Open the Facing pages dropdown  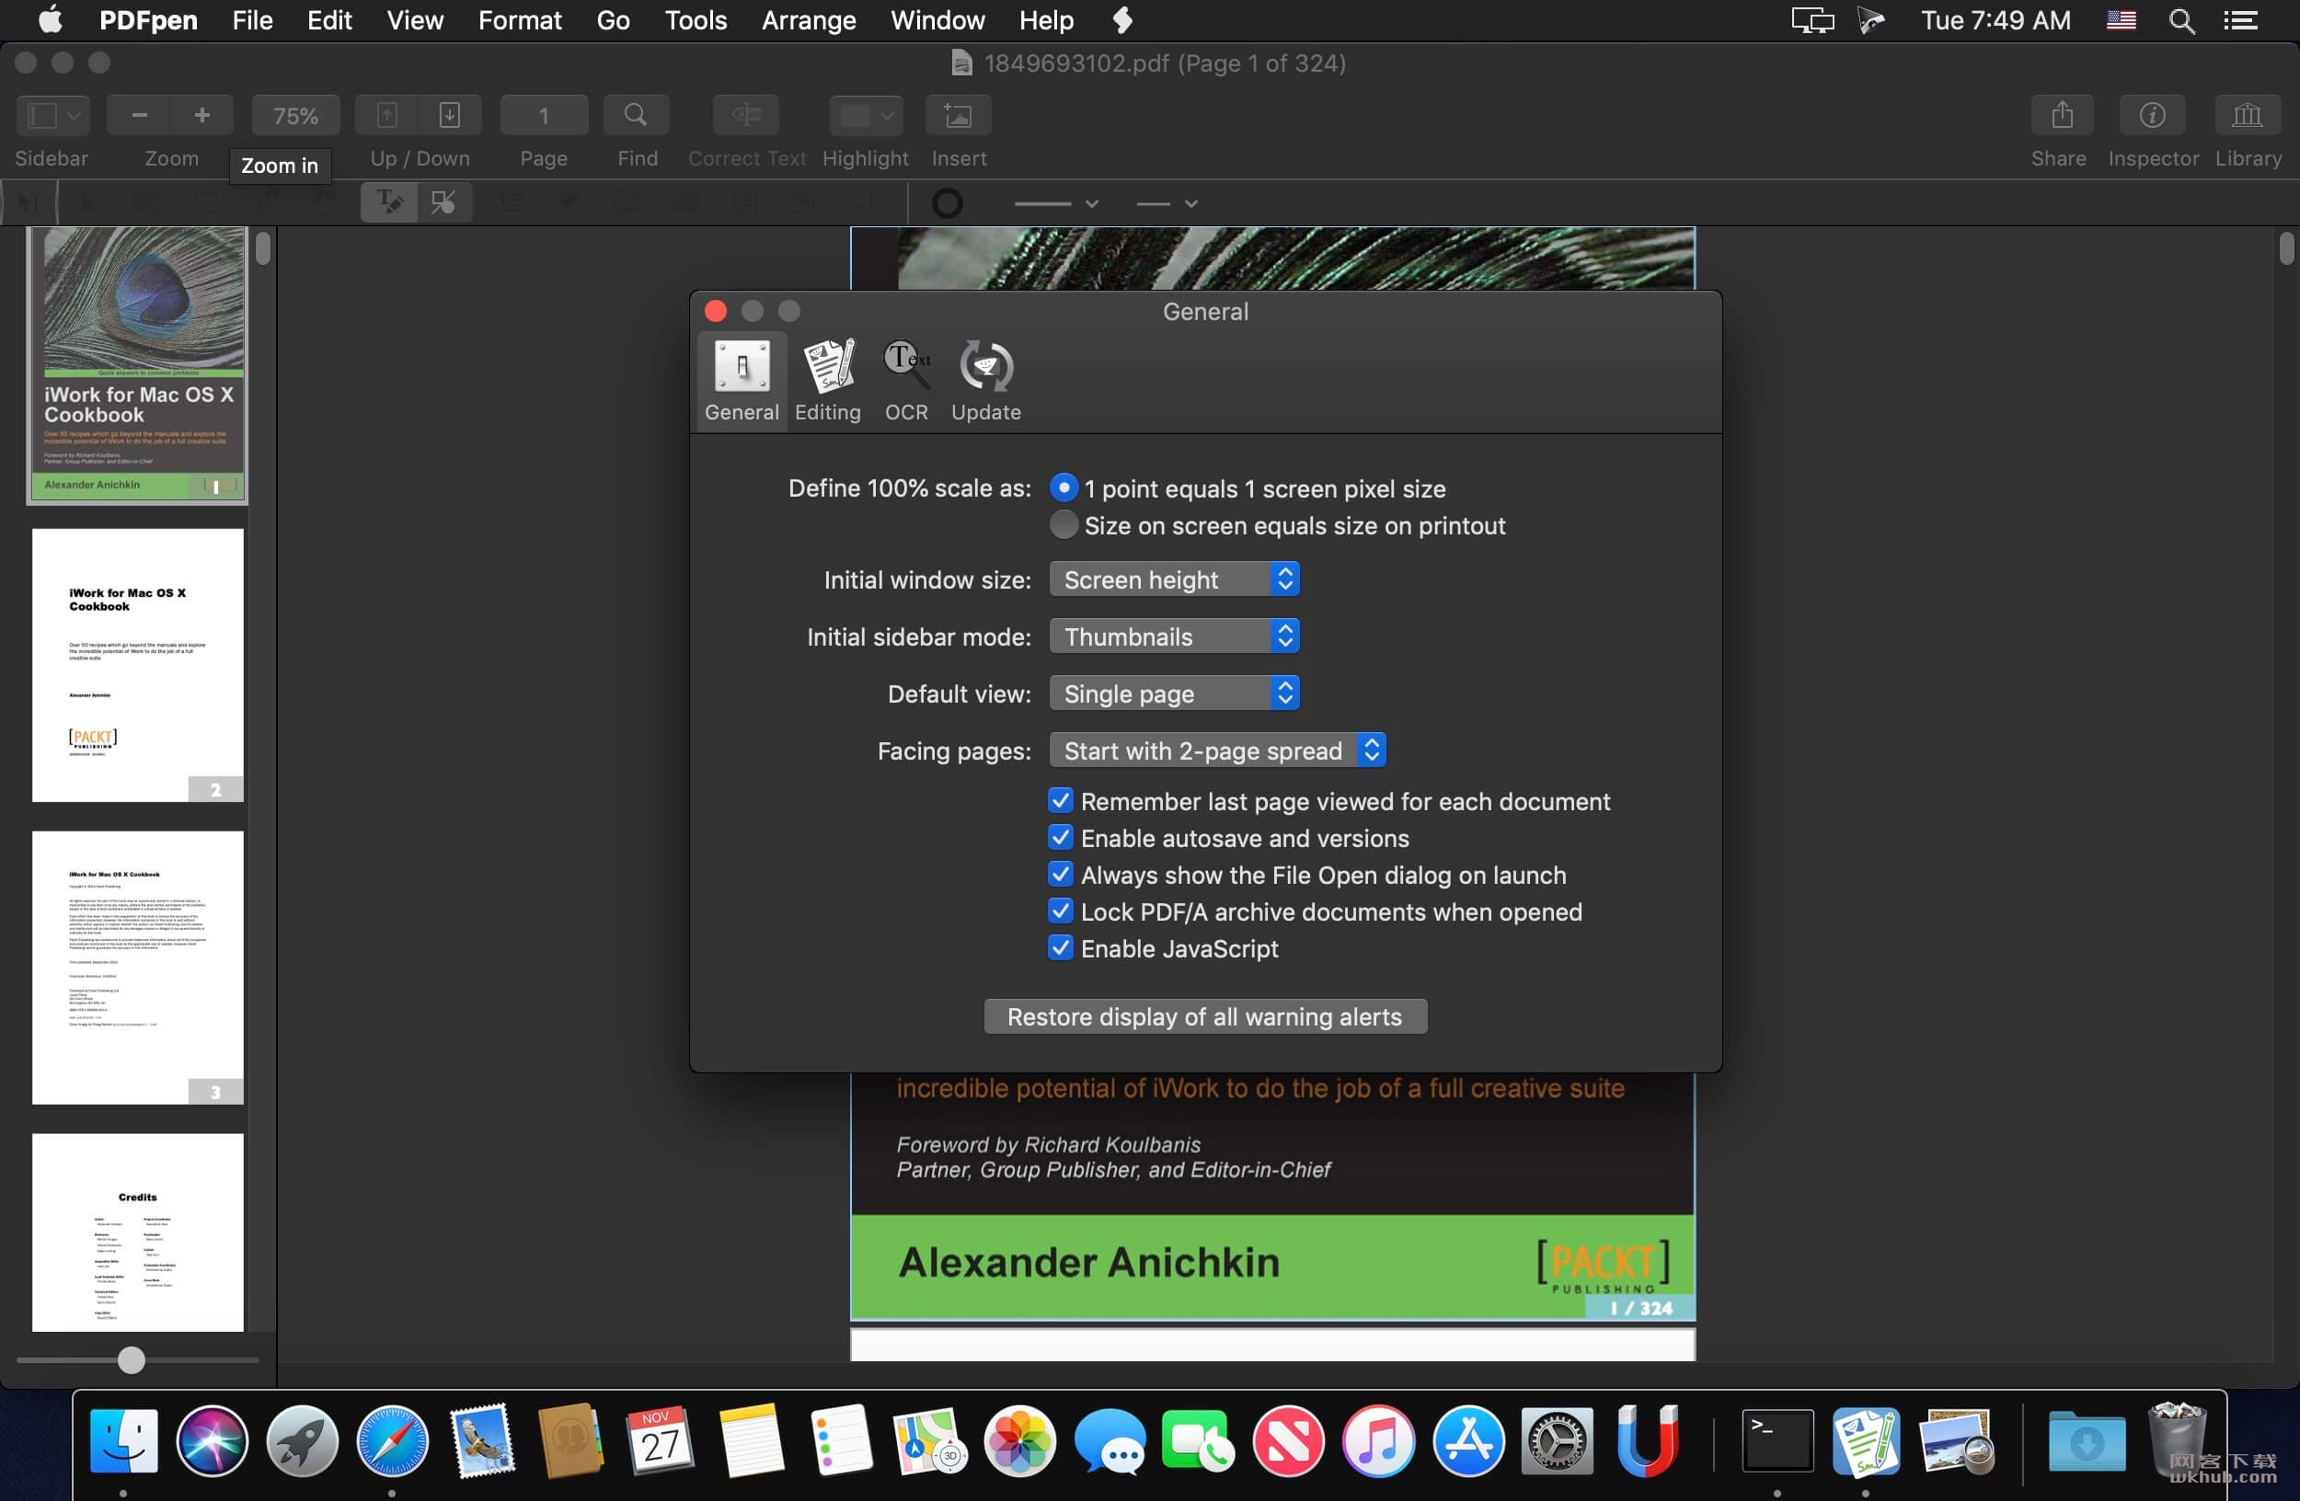click(x=1218, y=750)
